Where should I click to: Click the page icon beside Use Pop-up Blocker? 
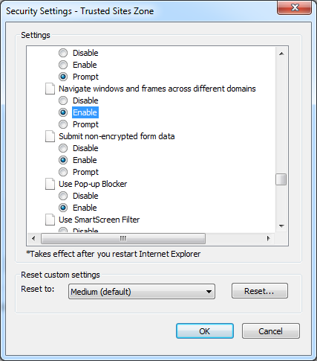(50, 184)
